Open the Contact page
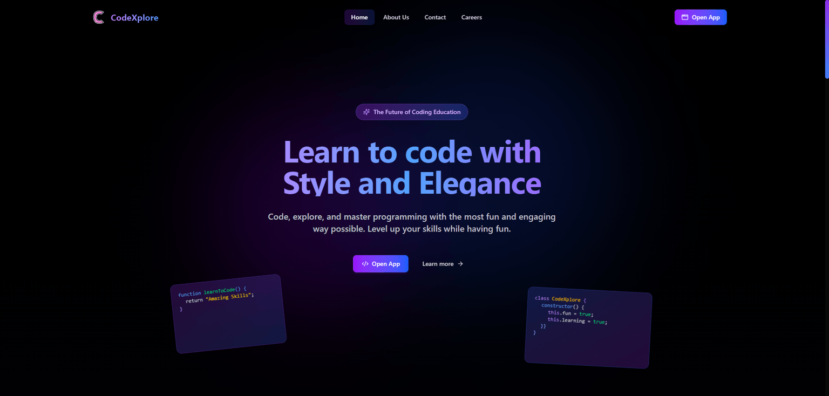 435,17
